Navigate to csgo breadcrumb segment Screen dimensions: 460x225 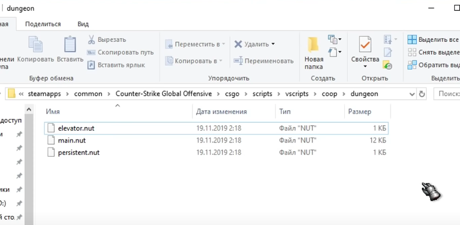[x=232, y=94]
